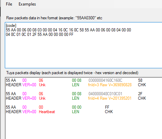Open the File menu
The width and height of the screenshot is (162, 139).
[x=9, y=4]
